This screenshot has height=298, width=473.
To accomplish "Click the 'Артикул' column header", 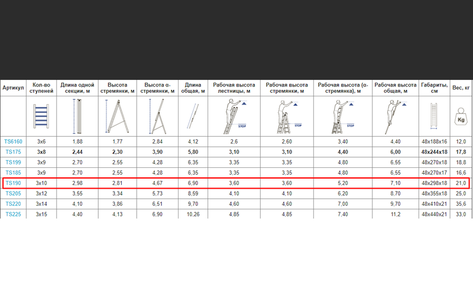I will [13, 88].
